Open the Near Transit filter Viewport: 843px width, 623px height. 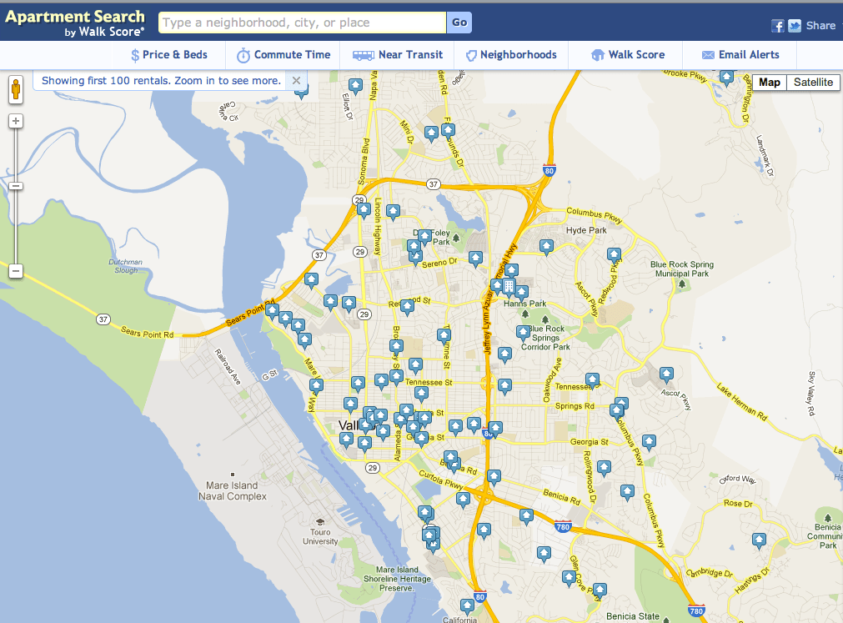pos(397,55)
